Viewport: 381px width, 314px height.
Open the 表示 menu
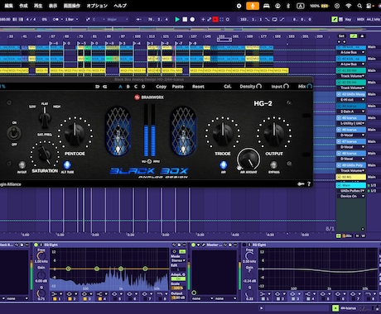tap(53, 6)
